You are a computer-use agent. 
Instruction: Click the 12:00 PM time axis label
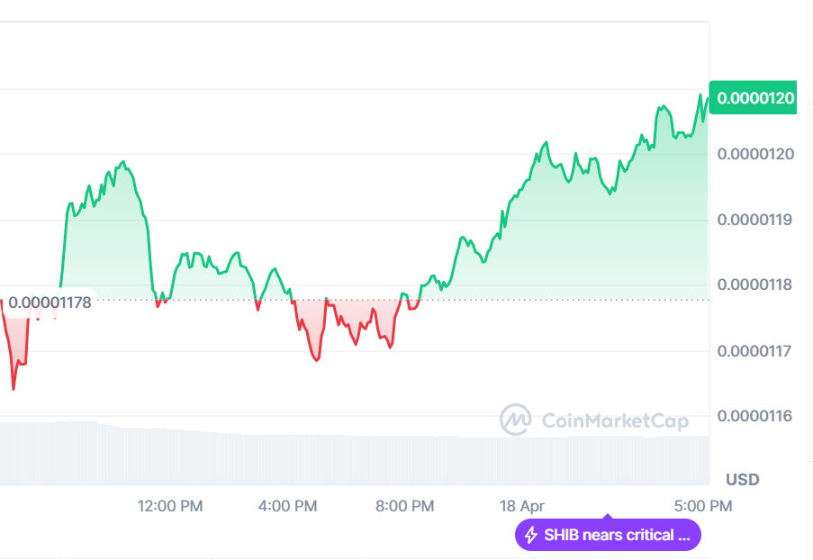click(170, 506)
